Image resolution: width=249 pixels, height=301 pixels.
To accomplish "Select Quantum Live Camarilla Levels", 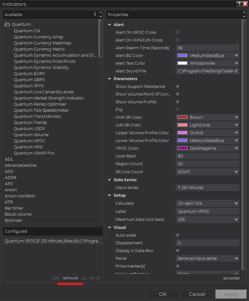I will [44, 92].
